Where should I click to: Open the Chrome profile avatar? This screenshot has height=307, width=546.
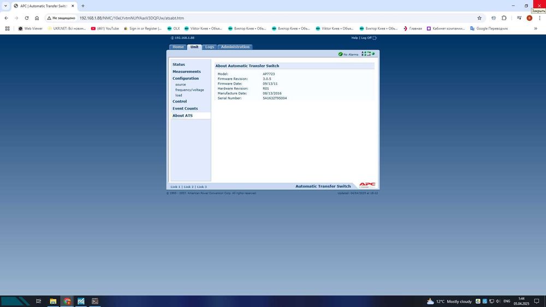coord(529,18)
